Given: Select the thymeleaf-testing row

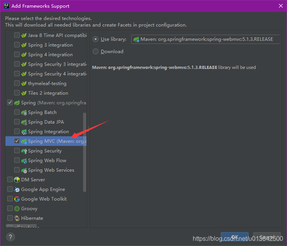Looking at the screenshot, I should click(46, 84).
